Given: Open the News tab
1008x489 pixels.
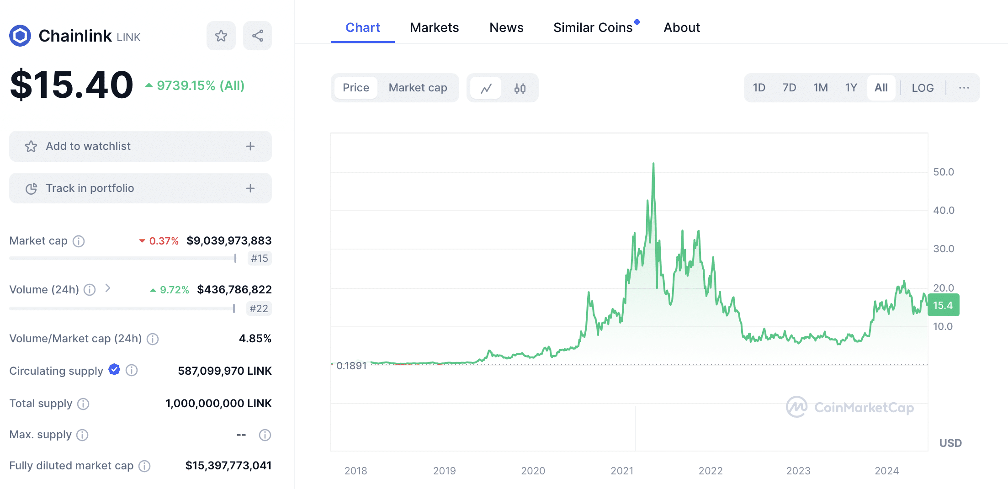Looking at the screenshot, I should 506,28.
